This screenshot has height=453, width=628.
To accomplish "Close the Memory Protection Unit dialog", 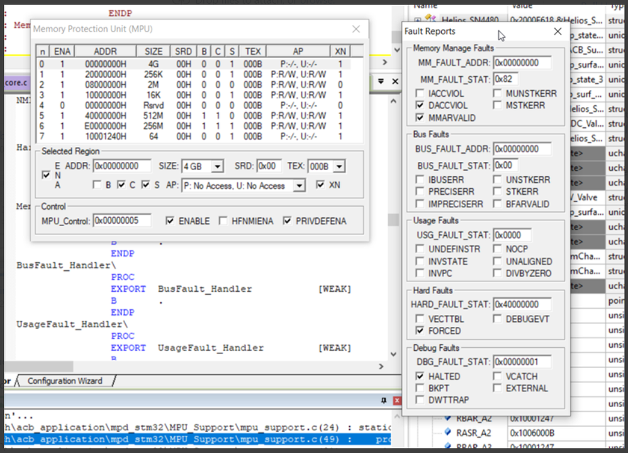I will tap(356, 29).
